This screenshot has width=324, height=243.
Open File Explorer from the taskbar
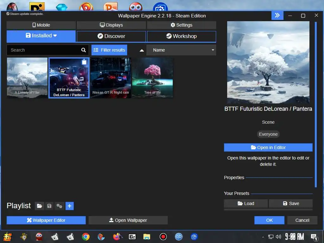(147, 237)
